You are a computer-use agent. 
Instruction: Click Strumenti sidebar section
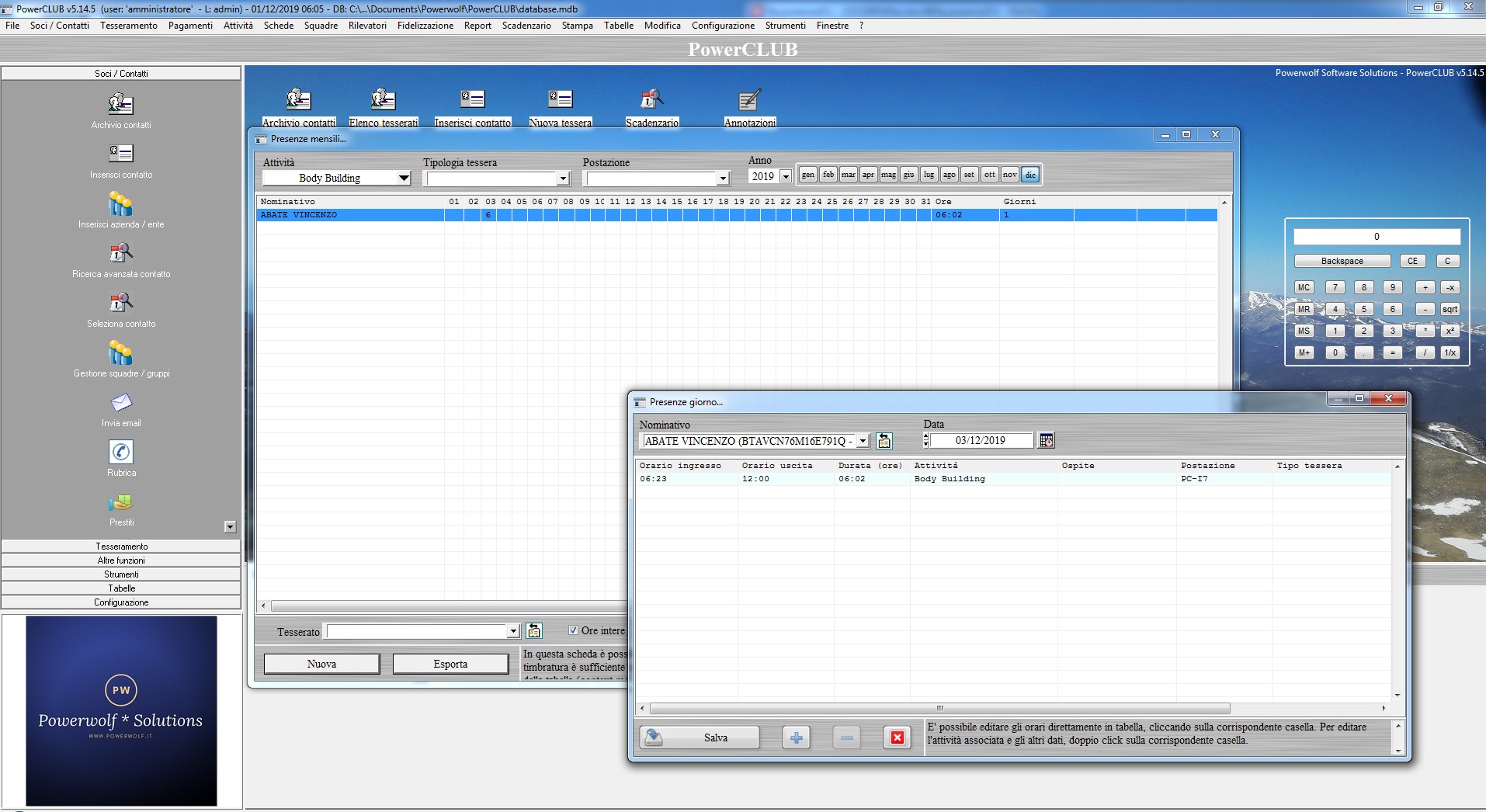121,574
